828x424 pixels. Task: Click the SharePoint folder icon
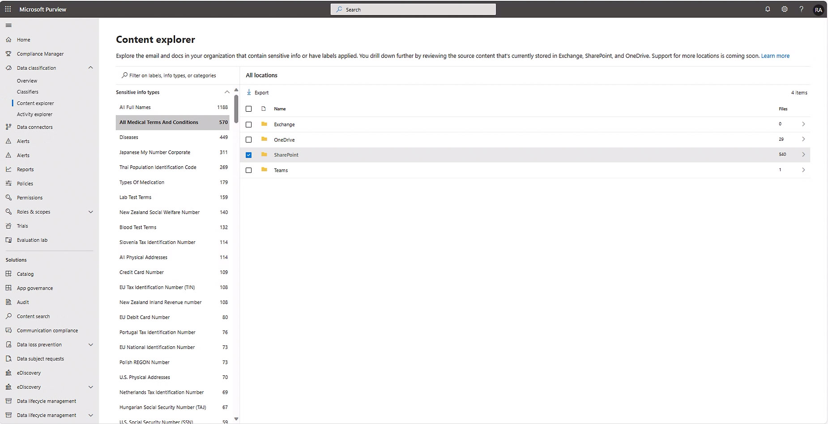click(x=264, y=155)
